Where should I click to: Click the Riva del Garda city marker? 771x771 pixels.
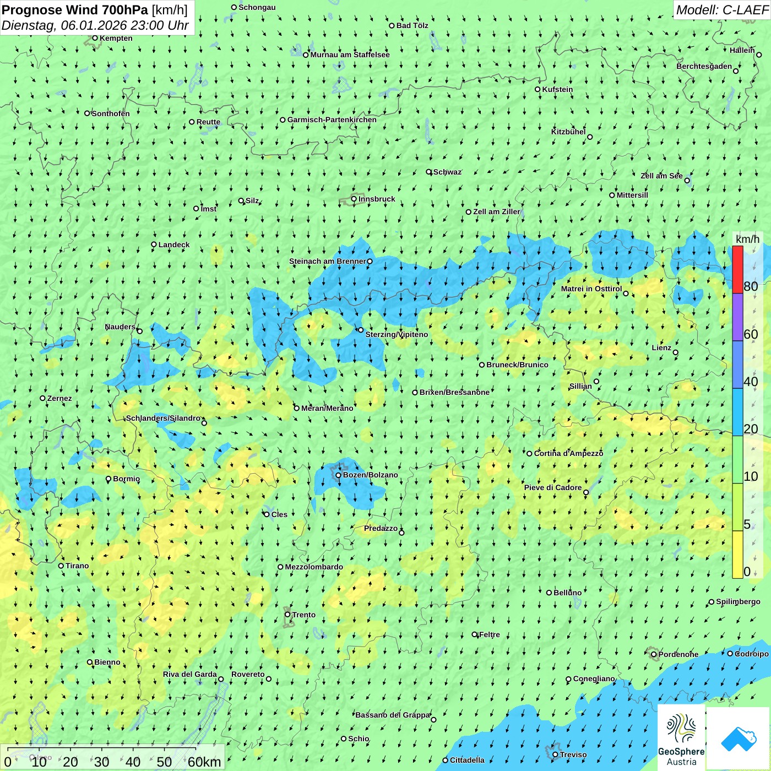pyautogui.click(x=221, y=679)
